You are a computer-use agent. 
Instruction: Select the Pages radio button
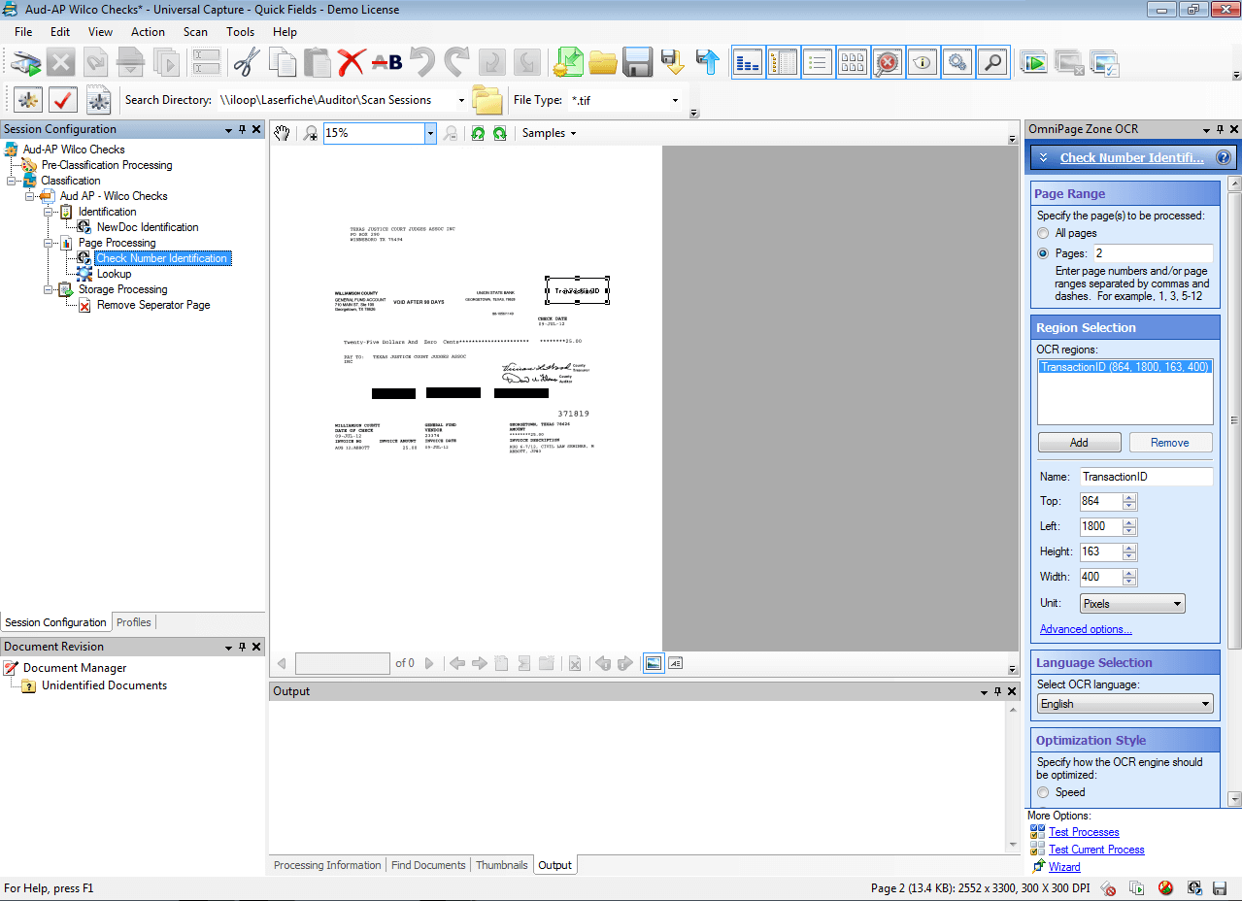pyautogui.click(x=1044, y=253)
